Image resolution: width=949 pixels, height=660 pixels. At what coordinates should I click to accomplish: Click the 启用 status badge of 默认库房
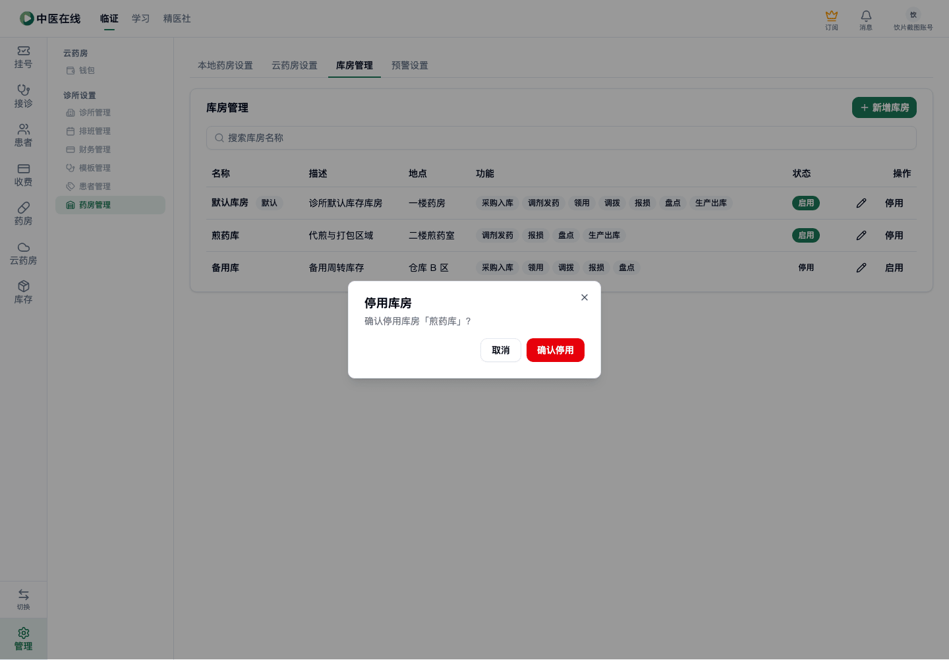[x=806, y=203]
